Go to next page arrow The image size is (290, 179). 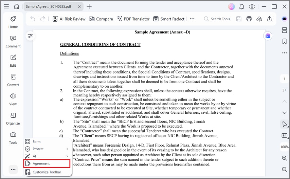click(285, 113)
